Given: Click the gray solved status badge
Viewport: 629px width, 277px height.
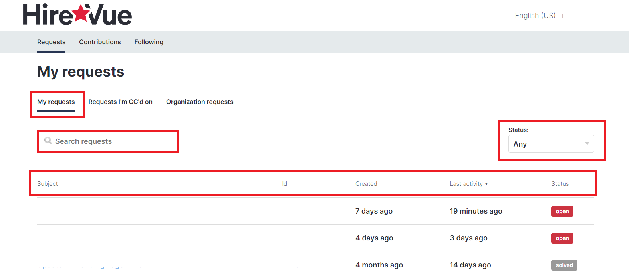Looking at the screenshot, I should click(564, 265).
